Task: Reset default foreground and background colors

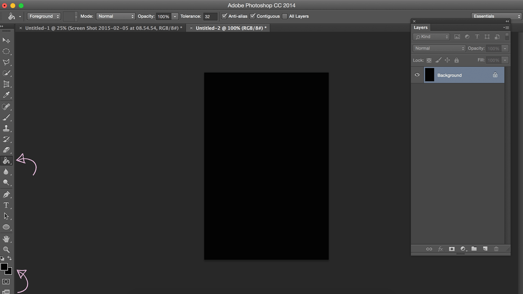Action: (x=2, y=259)
